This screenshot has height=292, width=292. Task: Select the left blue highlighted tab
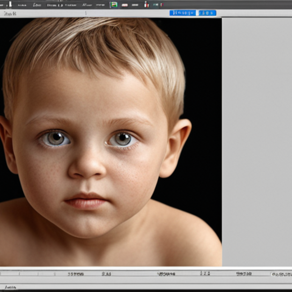182,13
